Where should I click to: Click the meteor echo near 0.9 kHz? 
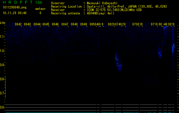point(118,63)
